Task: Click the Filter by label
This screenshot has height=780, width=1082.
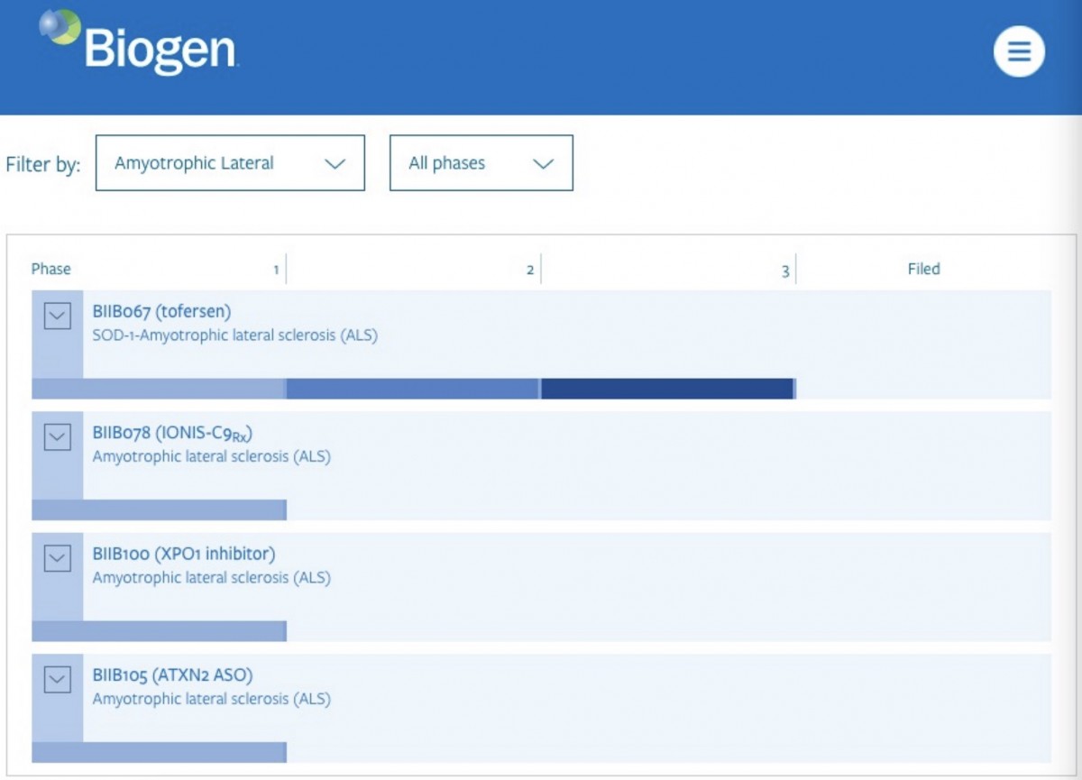Action: [x=43, y=165]
